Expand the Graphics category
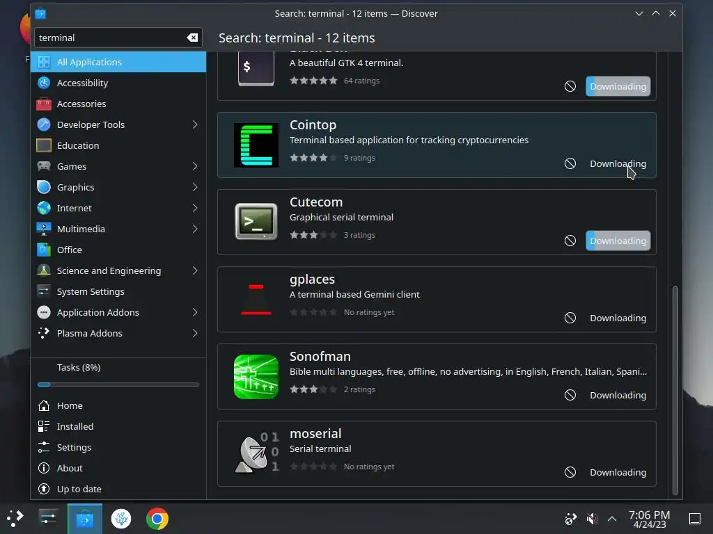Viewport: 713px width, 534px height. click(x=195, y=187)
